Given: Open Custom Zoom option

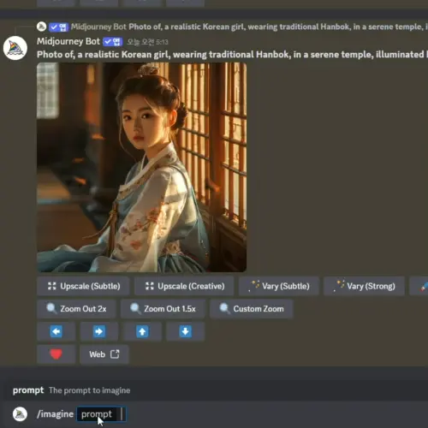Looking at the screenshot, I should (x=252, y=309).
